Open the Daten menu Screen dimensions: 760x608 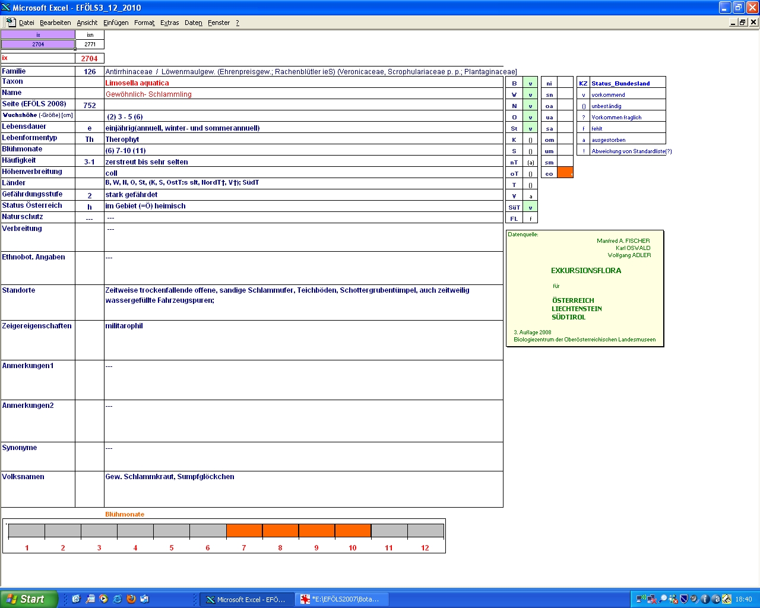(x=193, y=23)
